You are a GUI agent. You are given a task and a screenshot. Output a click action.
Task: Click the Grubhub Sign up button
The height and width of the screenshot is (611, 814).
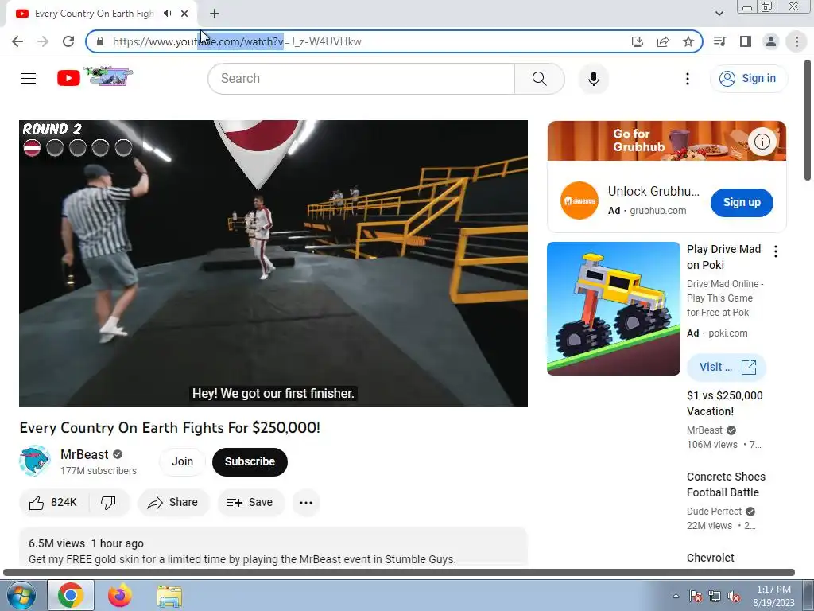coord(742,203)
